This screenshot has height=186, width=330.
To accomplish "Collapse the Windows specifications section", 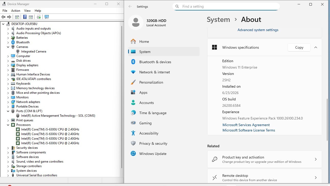I will [316, 47].
